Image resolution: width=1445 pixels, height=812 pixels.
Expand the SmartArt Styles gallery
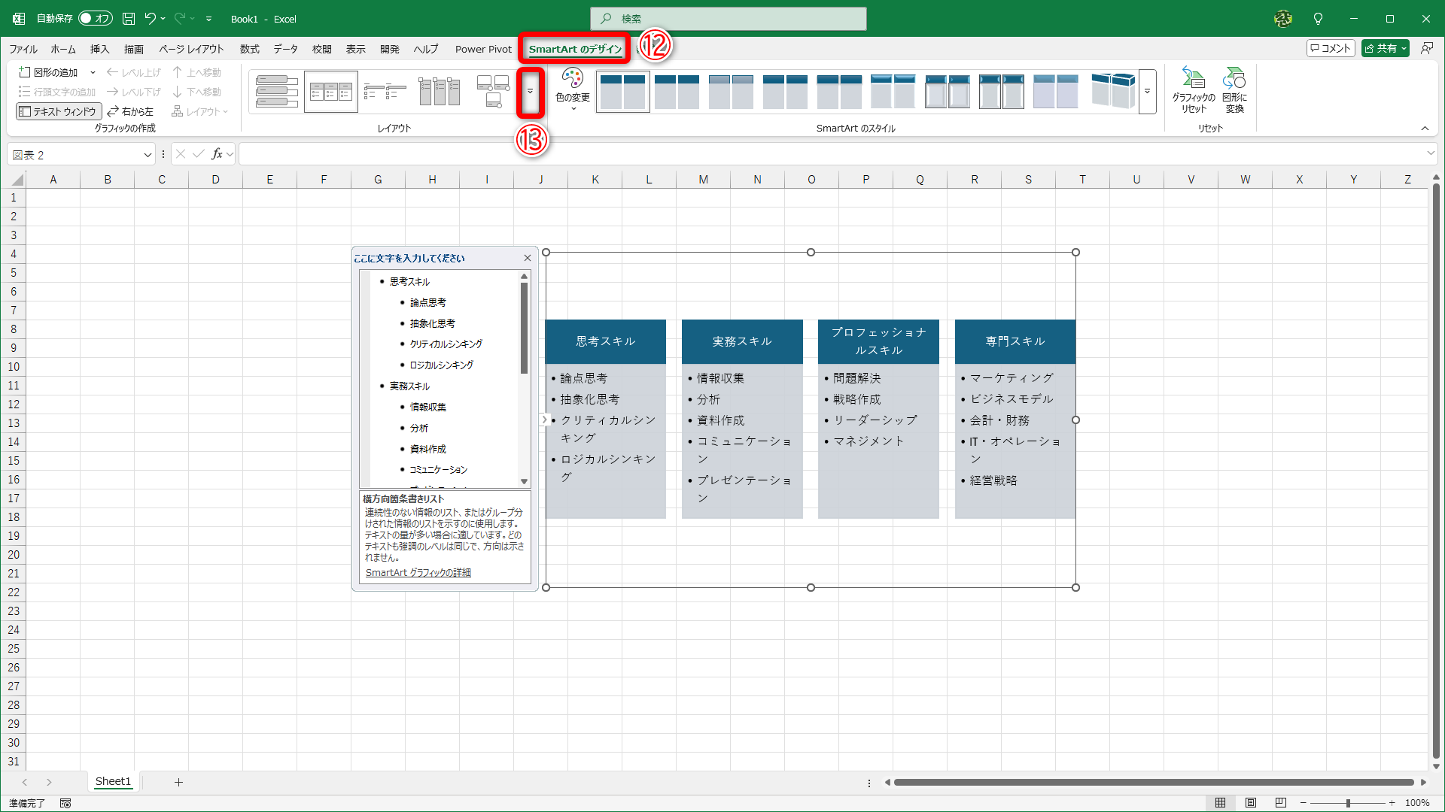coord(1147,92)
